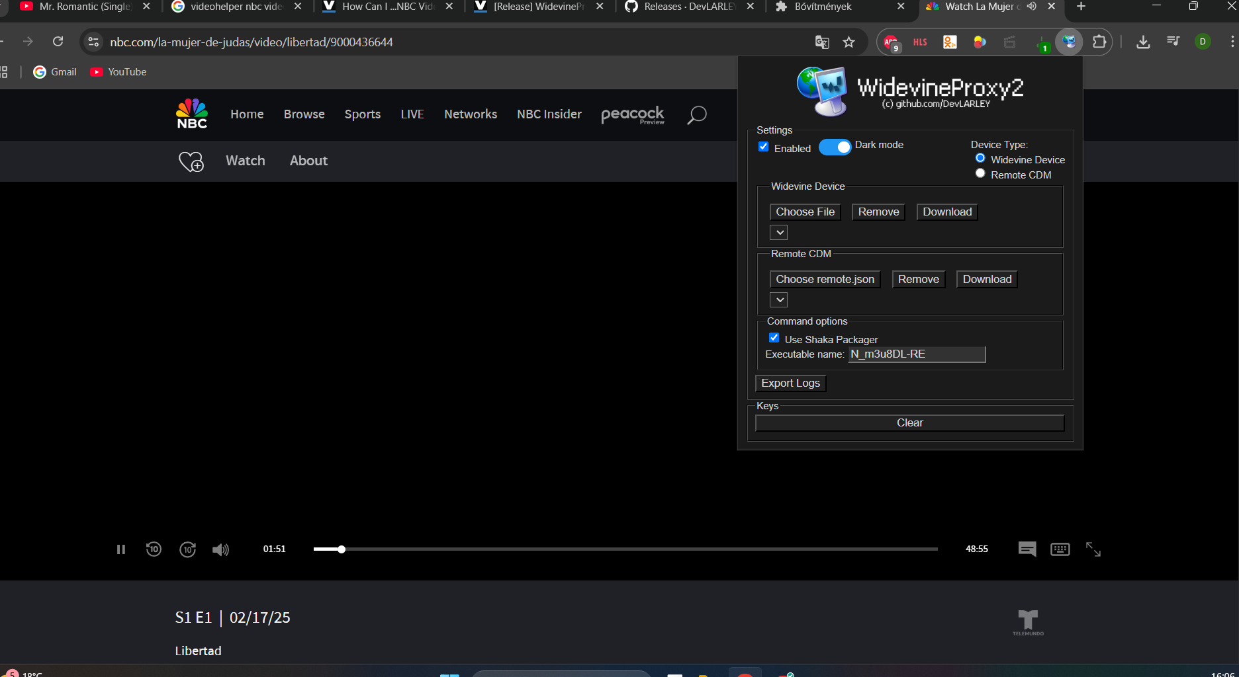This screenshot has height=677, width=1239.
Task: Open video captions settings
Action: [x=1027, y=549]
